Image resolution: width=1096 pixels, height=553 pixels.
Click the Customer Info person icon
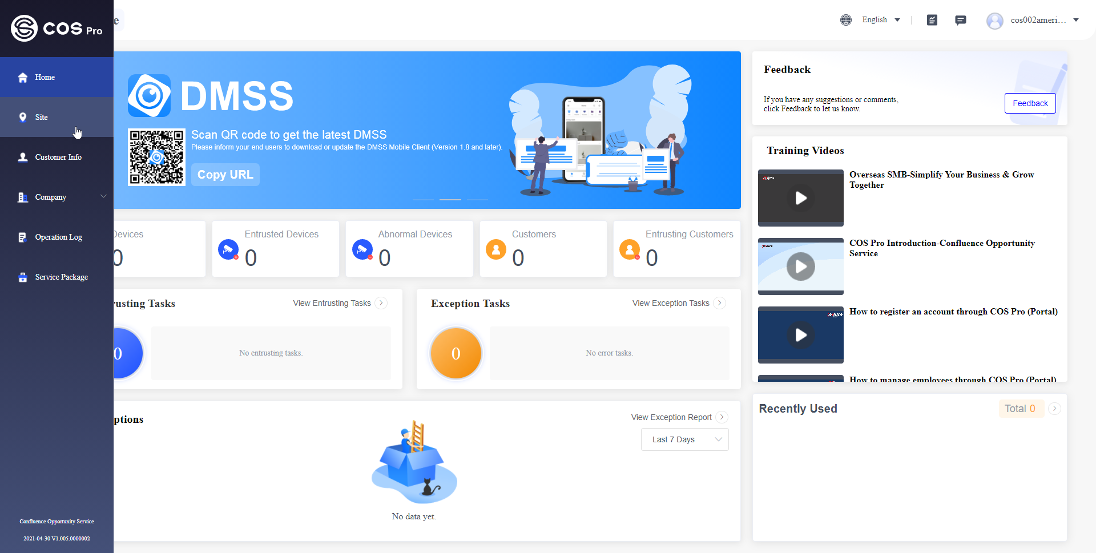(x=23, y=157)
